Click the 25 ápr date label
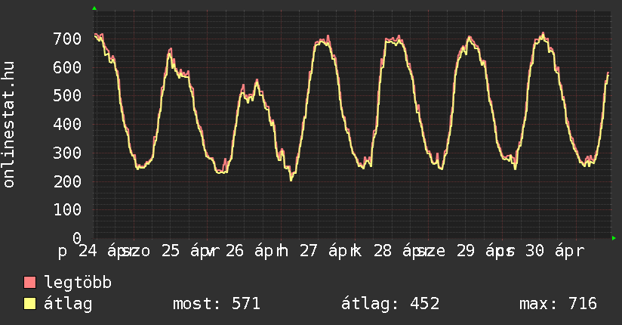This screenshot has width=622, height=325. click(186, 251)
